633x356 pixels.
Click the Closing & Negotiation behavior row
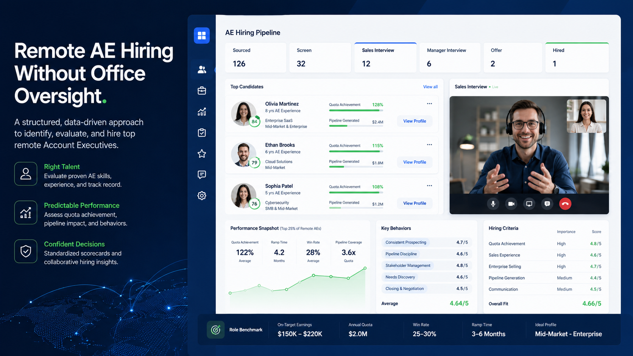pyautogui.click(x=426, y=289)
